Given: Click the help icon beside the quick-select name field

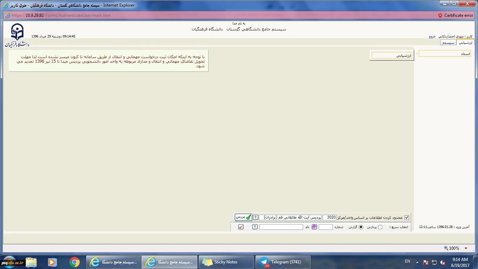Looking at the screenshot, I should click(255, 227).
